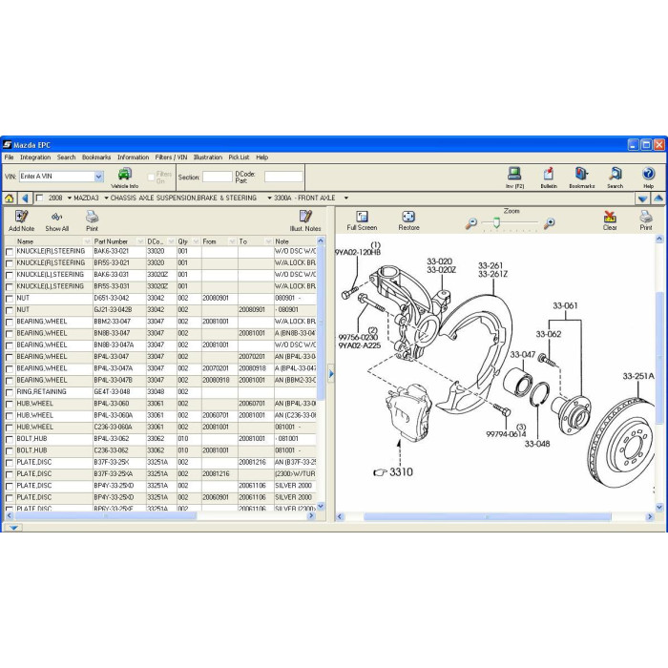The image size is (668, 668).
Task: Tick checkbox for HUB,WHEEL C236-33-060A
Action: (x=10, y=428)
